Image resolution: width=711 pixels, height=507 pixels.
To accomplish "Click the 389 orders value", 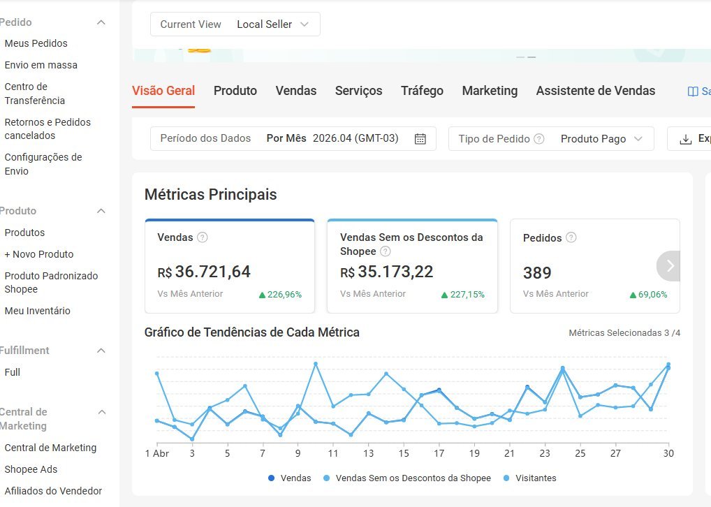I will pos(537,273).
